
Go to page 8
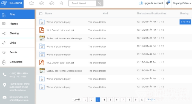[129, 100]
